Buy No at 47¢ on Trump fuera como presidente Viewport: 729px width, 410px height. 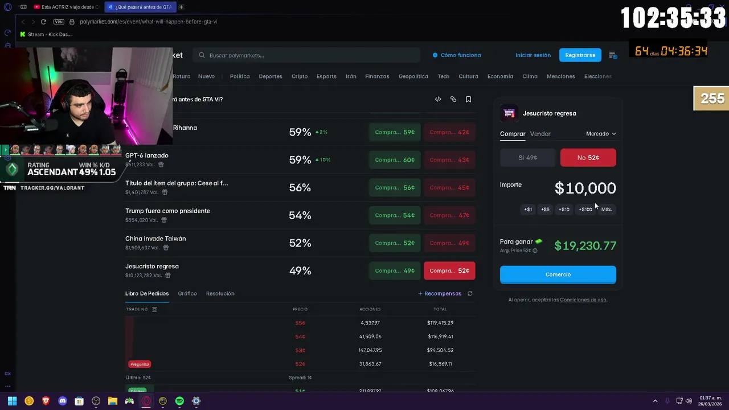pyautogui.click(x=449, y=215)
